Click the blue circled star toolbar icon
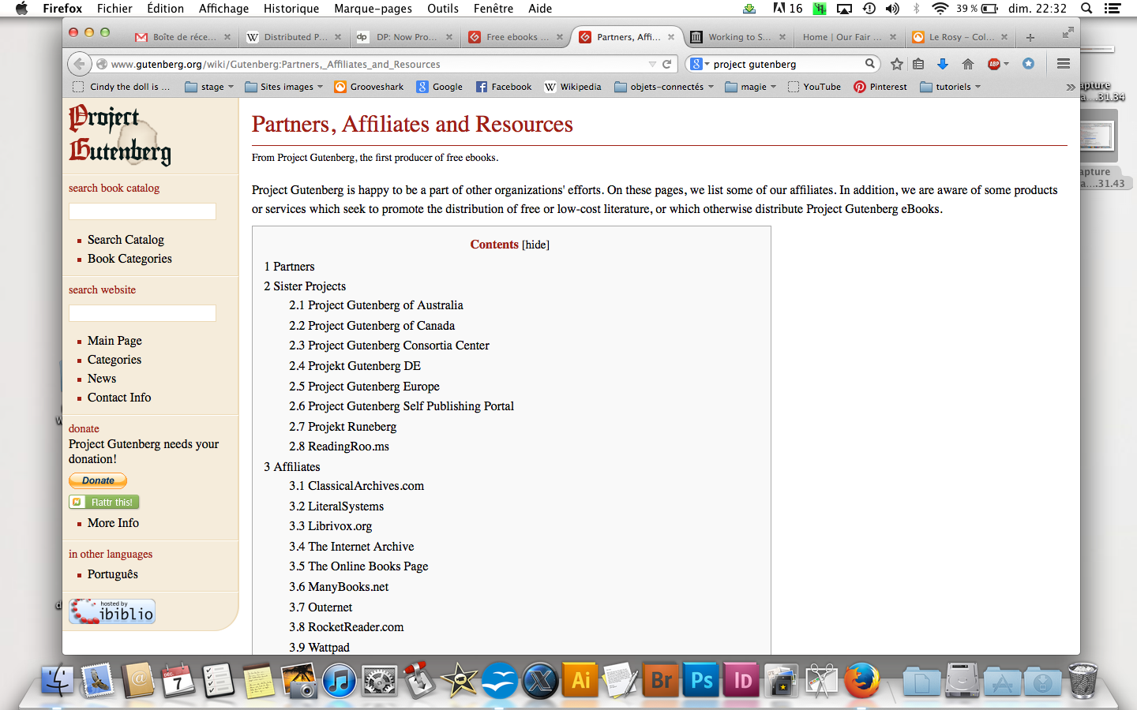This screenshot has height=710, width=1137. [1028, 64]
